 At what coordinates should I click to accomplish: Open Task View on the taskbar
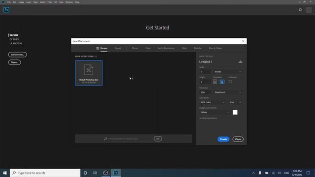tap(95, 173)
